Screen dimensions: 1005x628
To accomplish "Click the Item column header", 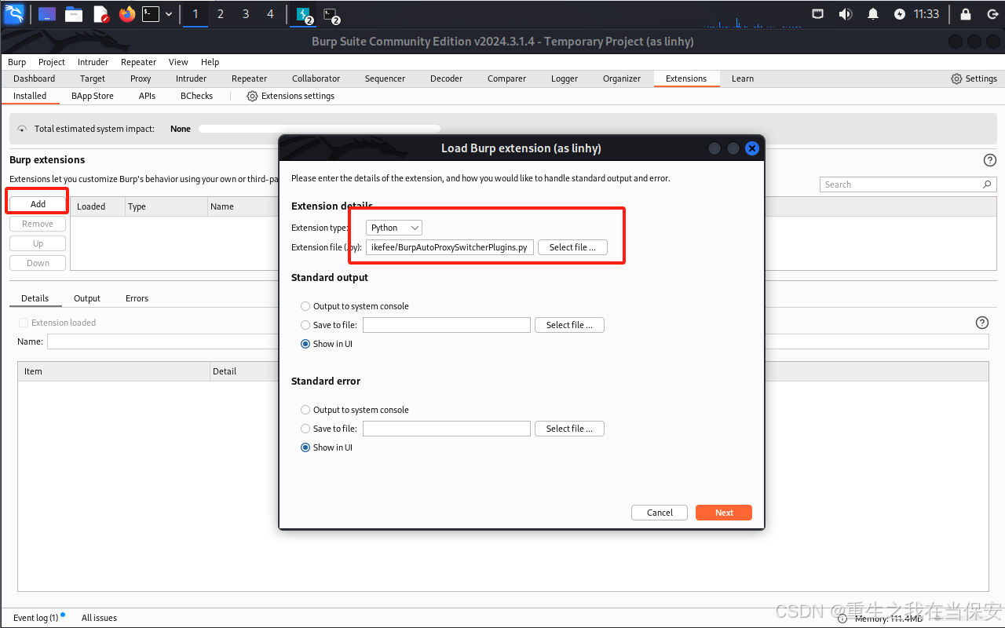I will (x=114, y=371).
